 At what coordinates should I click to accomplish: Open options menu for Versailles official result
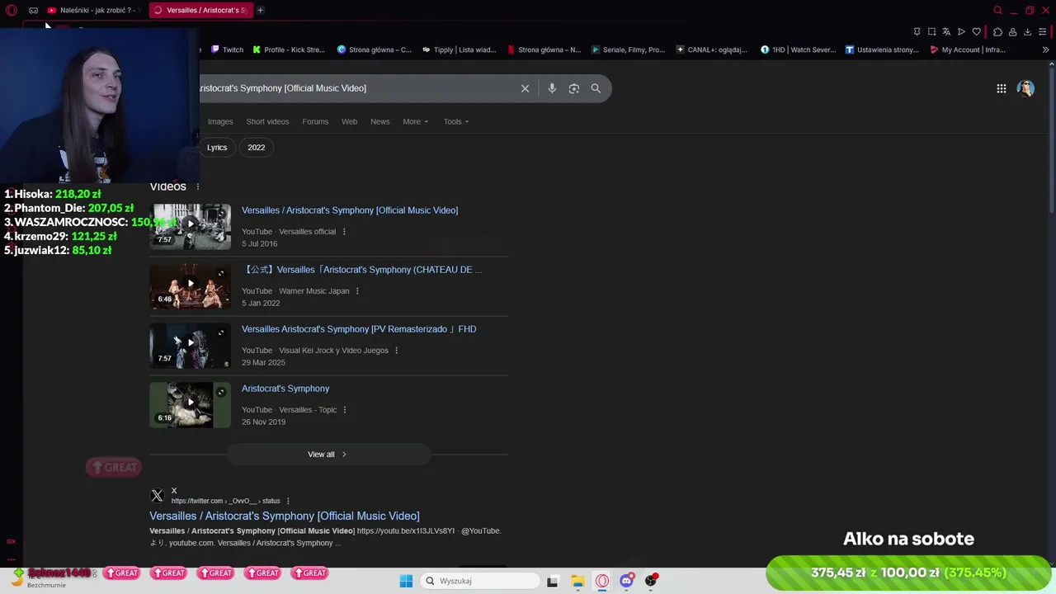[344, 232]
